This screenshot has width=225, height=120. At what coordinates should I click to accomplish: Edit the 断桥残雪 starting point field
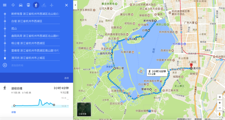35,14
